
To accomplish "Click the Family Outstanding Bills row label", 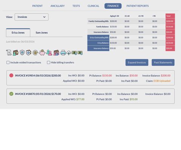I will click(x=98, y=21).
